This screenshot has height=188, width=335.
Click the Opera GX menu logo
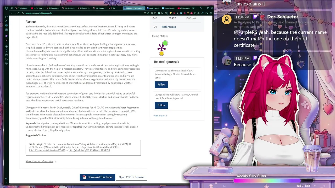[x=6, y=8]
